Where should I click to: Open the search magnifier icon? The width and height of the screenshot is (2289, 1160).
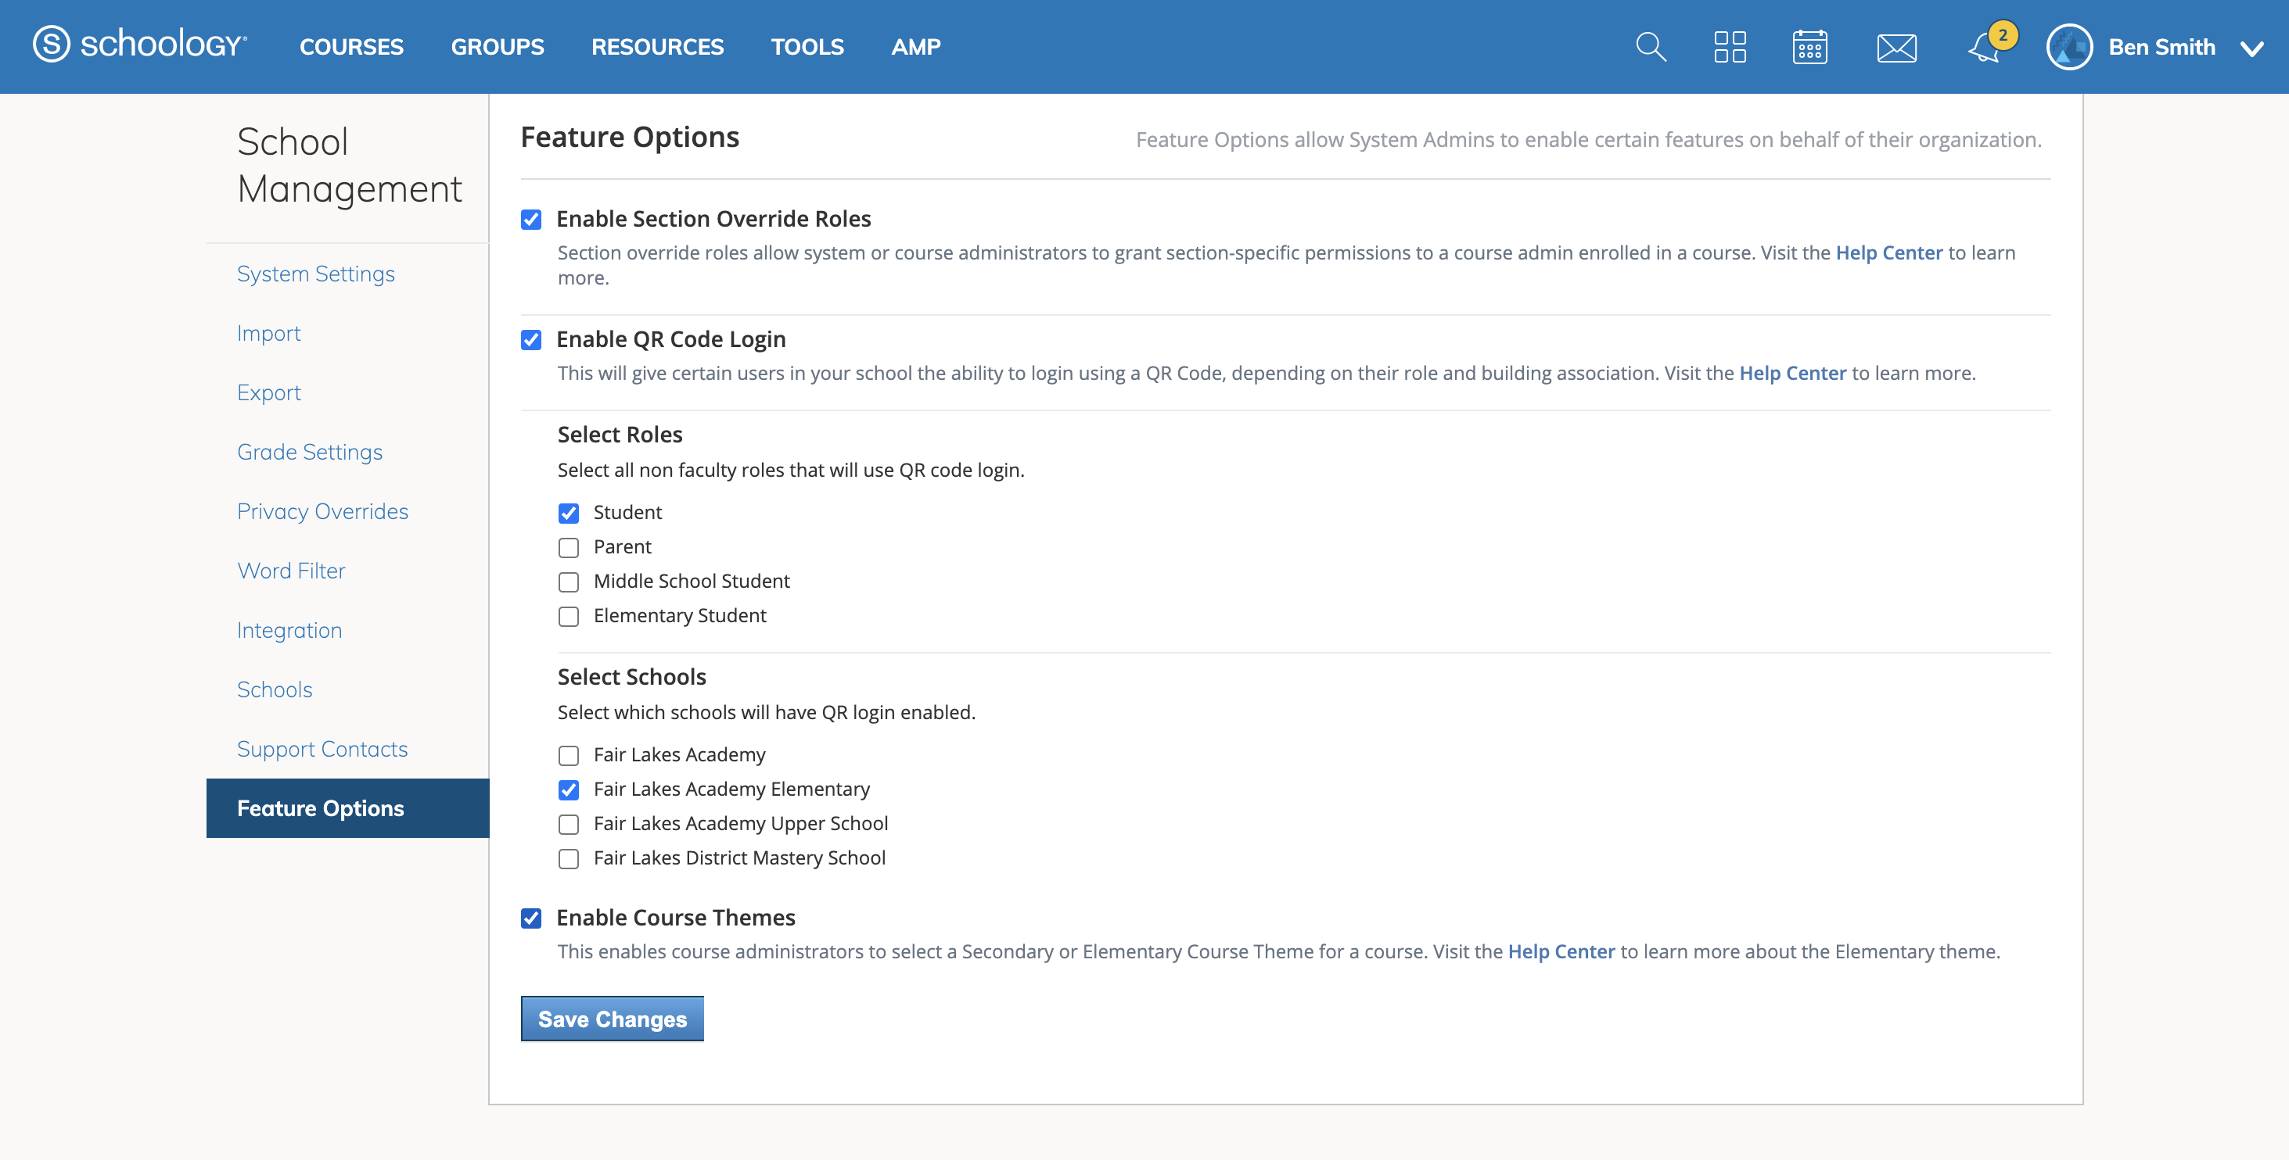coord(1650,46)
